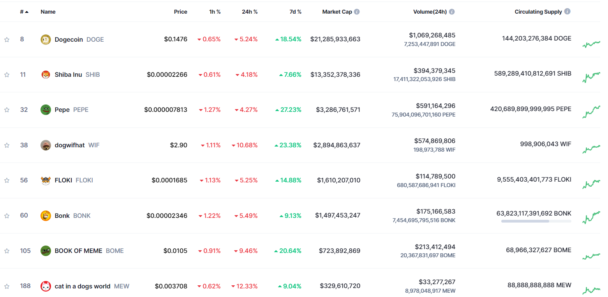Sort by the 24h % column header
This screenshot has width=608, height=297.
point(249,12)
